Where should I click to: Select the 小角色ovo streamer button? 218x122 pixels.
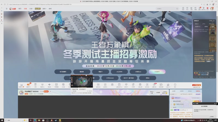pyautogui.click(x=138, y=72)
